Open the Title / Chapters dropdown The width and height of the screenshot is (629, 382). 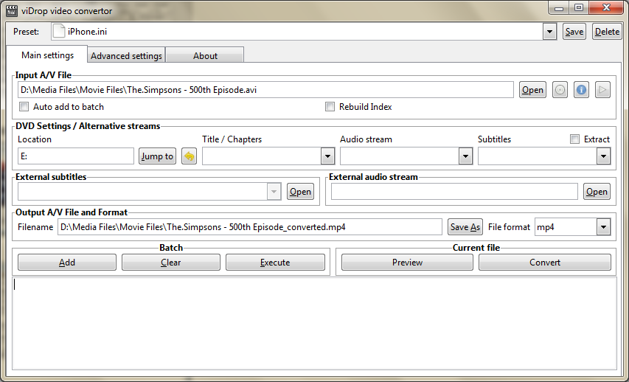pyautogui.click(x=327, y=156)
